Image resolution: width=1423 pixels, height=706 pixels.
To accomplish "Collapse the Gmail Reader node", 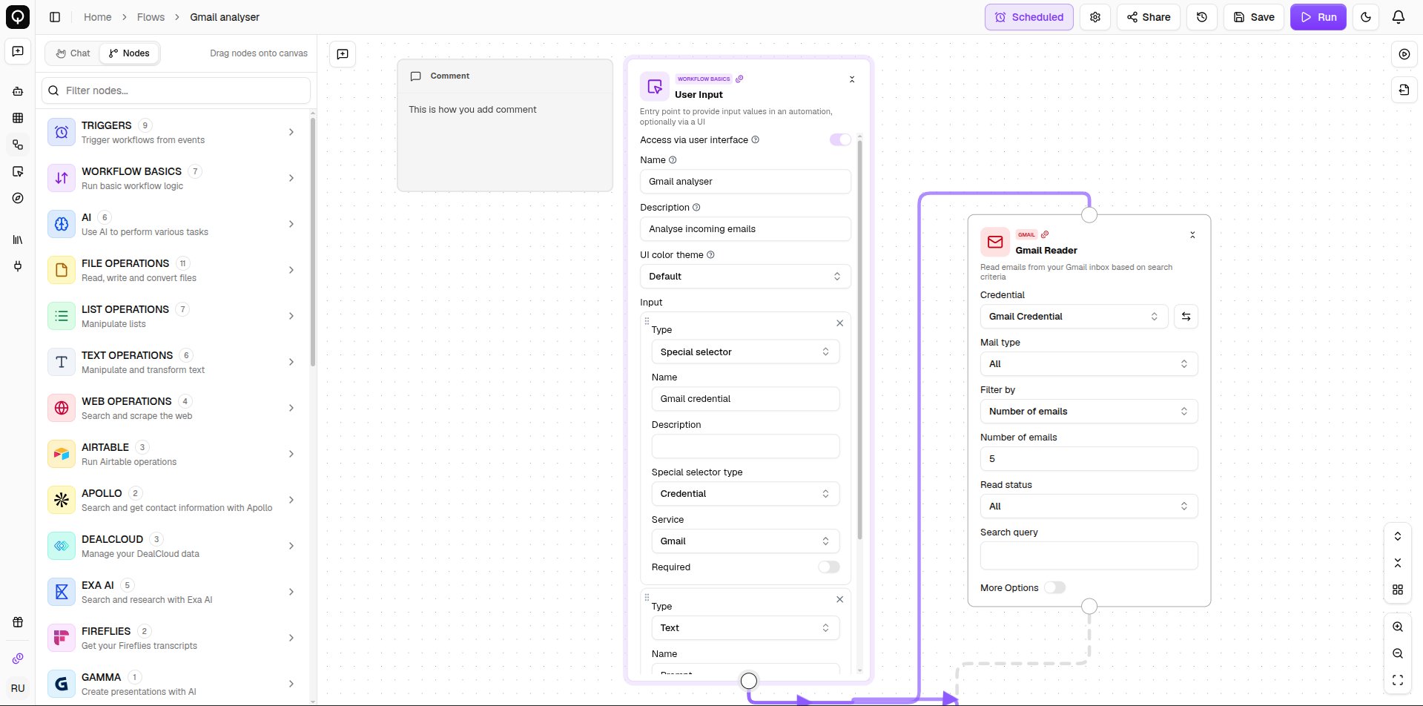I will point(1192,235).
